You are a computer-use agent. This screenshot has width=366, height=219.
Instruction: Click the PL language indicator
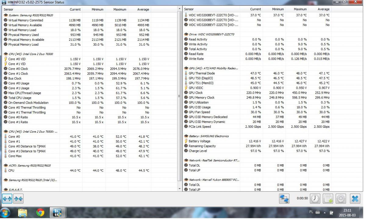(x=311, y=212)
